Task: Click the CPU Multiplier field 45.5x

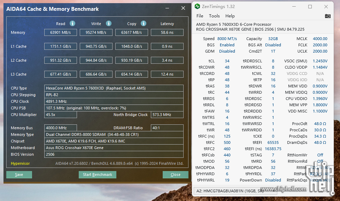Action: point(61,115)
